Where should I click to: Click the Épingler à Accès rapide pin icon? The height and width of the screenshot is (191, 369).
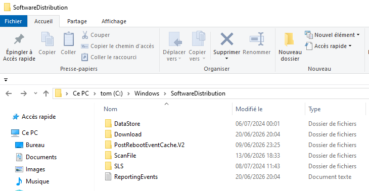pyautogui.click(x=19, y=39)
